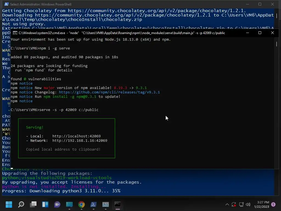Click green version number 9.3.1 after arrow
The image size is (281, 211).
click(x=141, y=88)
